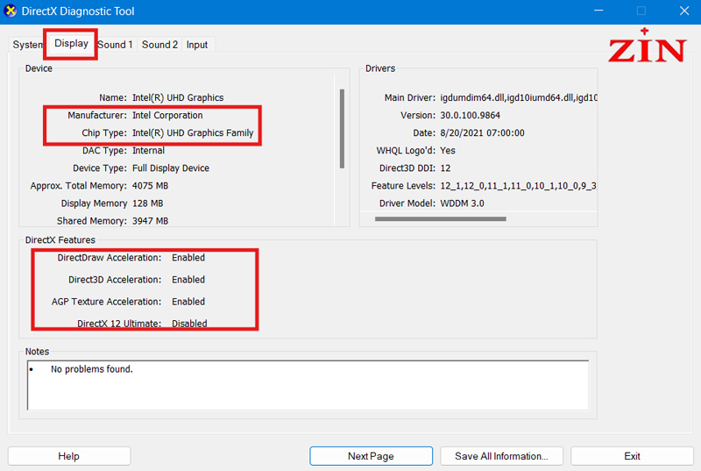Click driver date 8/20/2021 07:00:00
The width and height of the screenshot is (701, 471).
(x=482, y=132)
